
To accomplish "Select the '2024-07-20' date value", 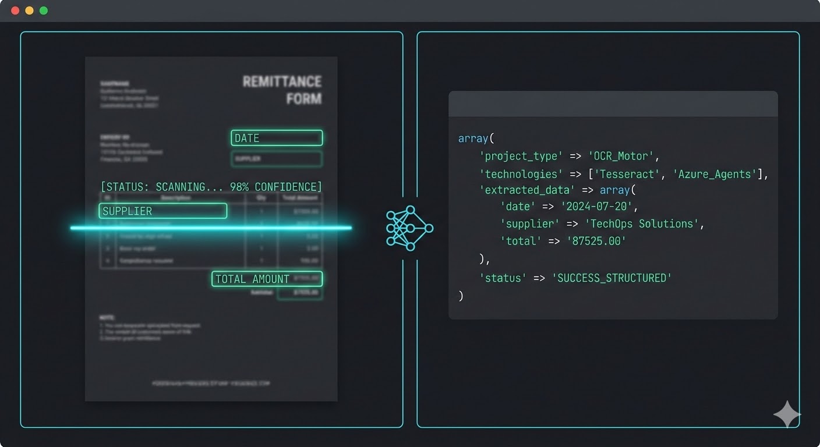I will [x=596, y=206].
